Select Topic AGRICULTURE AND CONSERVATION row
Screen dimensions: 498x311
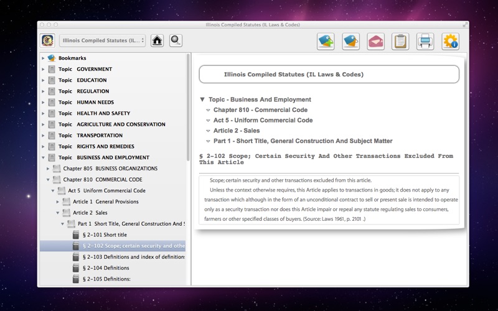pyautogui.click(x=113, y=124)
